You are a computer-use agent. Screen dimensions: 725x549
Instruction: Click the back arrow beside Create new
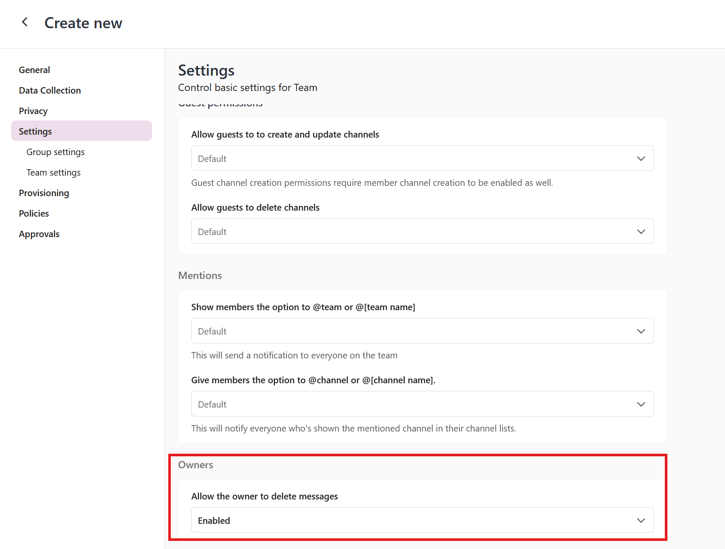point(25,22)
